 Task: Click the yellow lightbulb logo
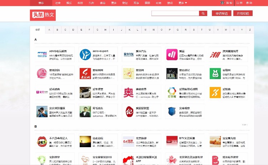click(129, 73)
